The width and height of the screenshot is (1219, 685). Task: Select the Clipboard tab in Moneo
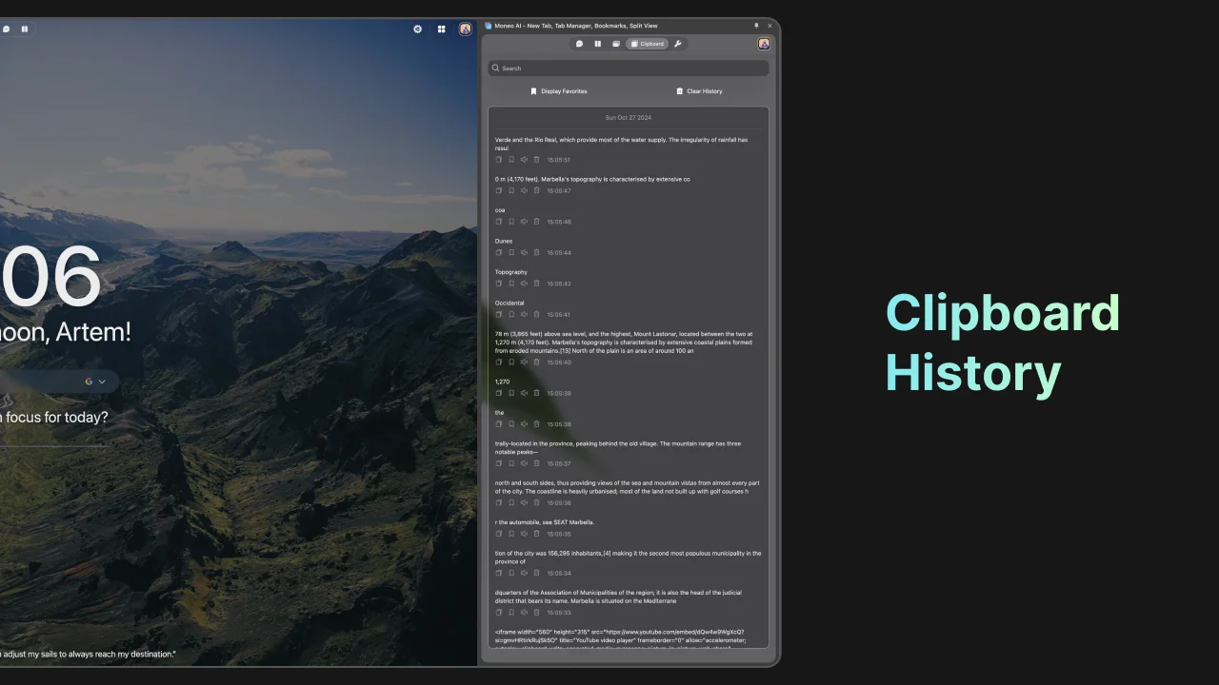point(649,44)
